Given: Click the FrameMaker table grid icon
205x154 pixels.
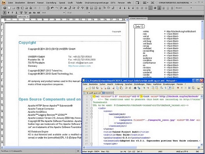Looking at the screenshot, I should click(x=95, y=8).
